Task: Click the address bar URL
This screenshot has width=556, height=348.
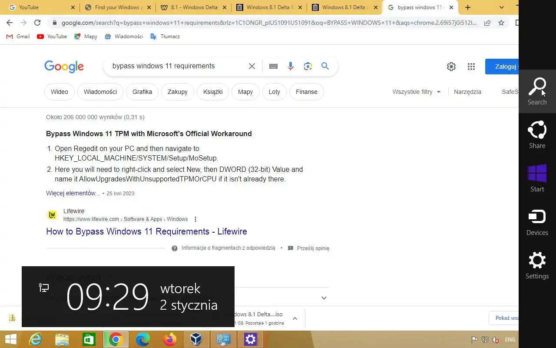Action: [269, 23]
